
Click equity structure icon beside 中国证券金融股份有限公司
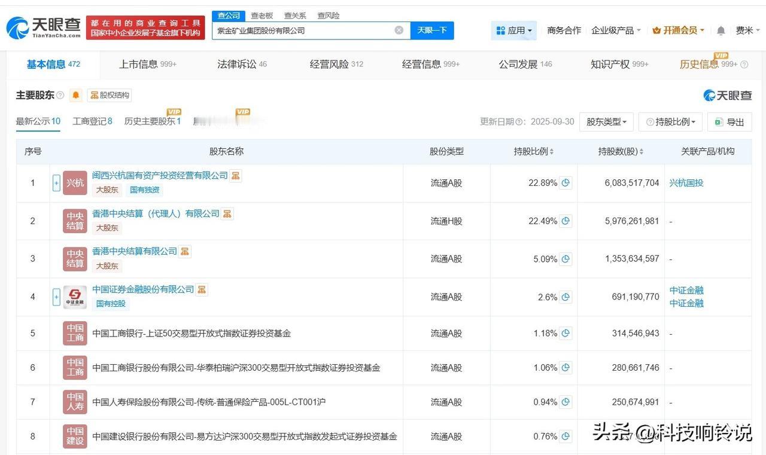coord(202,289)
